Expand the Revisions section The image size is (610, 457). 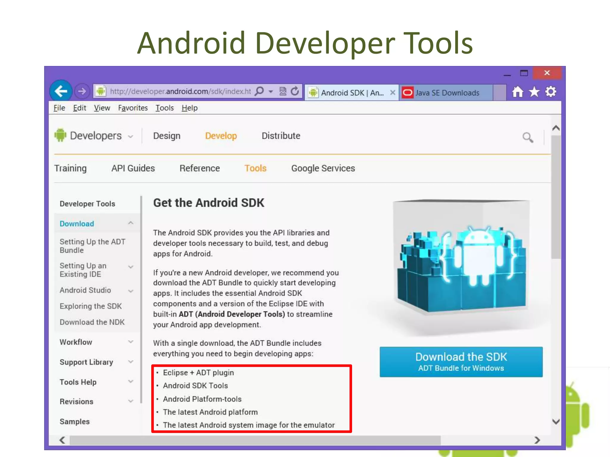pos(130,401)
